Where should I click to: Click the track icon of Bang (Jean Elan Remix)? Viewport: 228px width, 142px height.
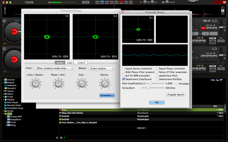click(60, 113)
